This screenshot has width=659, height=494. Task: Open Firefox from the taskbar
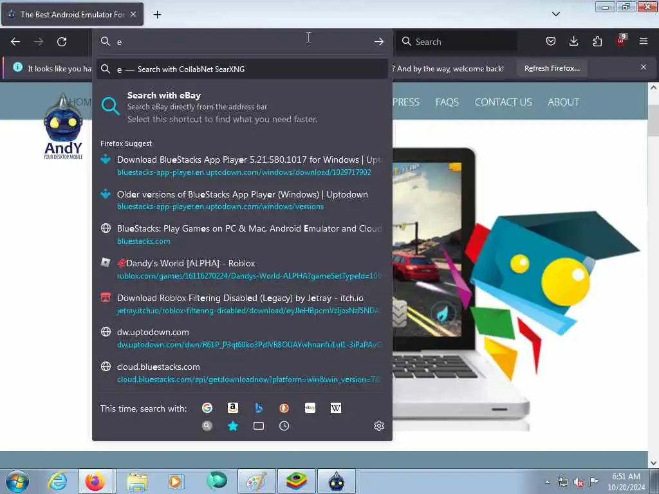coord(95,481)
